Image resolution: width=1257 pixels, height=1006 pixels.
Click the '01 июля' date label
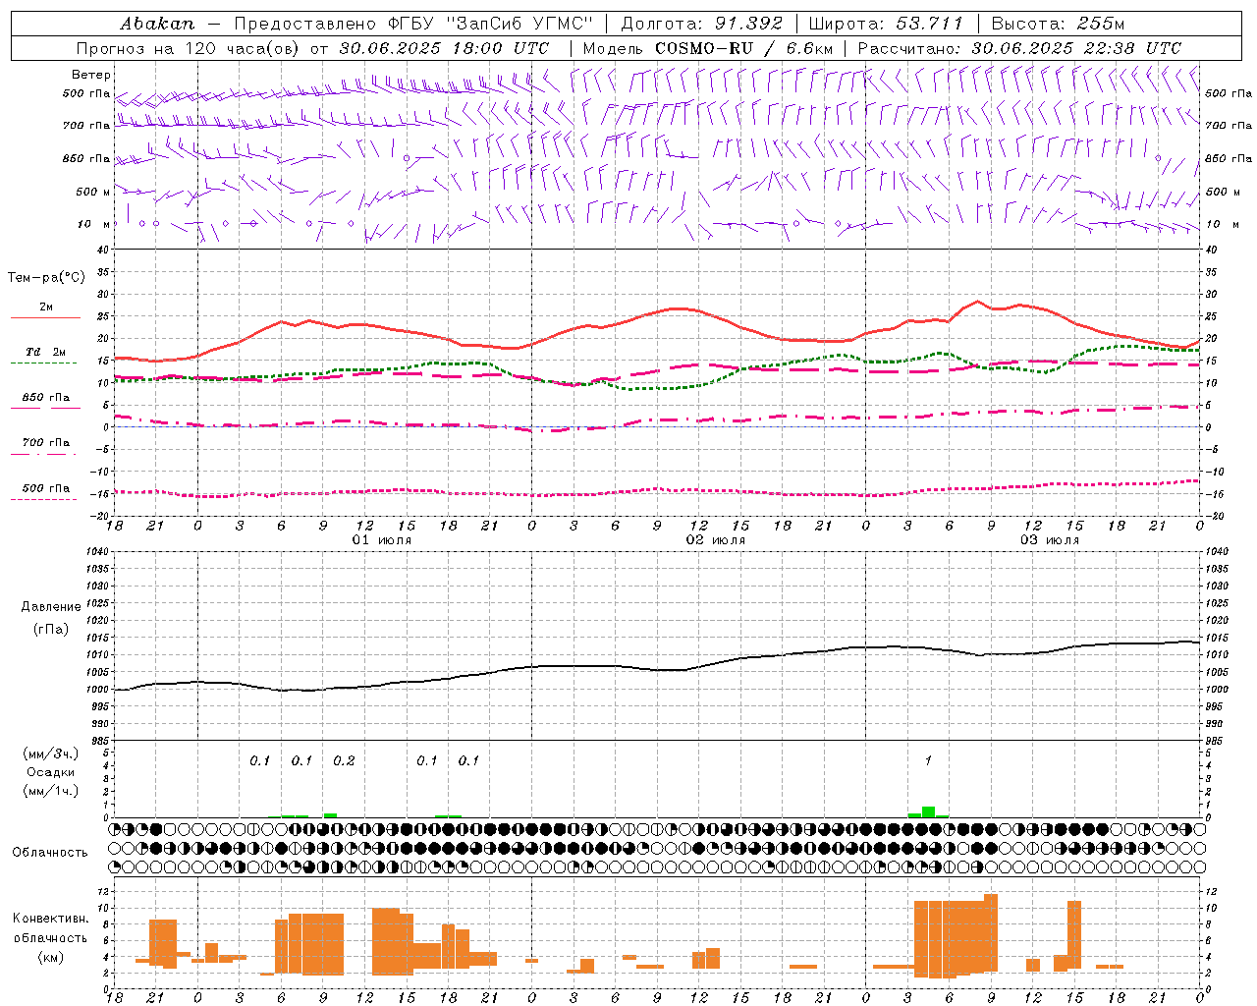tap(382, 540)
